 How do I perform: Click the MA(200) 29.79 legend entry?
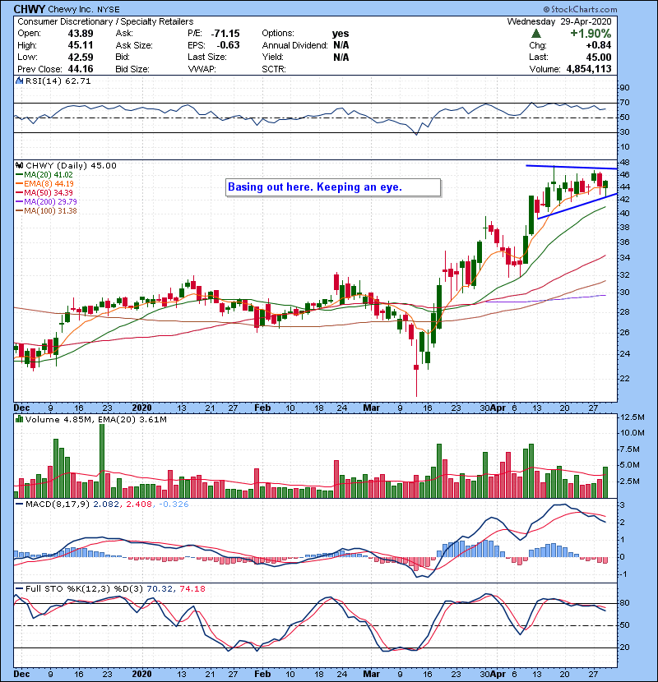coord(50,202)
